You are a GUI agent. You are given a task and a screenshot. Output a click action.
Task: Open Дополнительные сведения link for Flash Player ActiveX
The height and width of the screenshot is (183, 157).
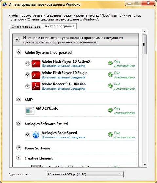pyautogui.click(x=63, y=66)
